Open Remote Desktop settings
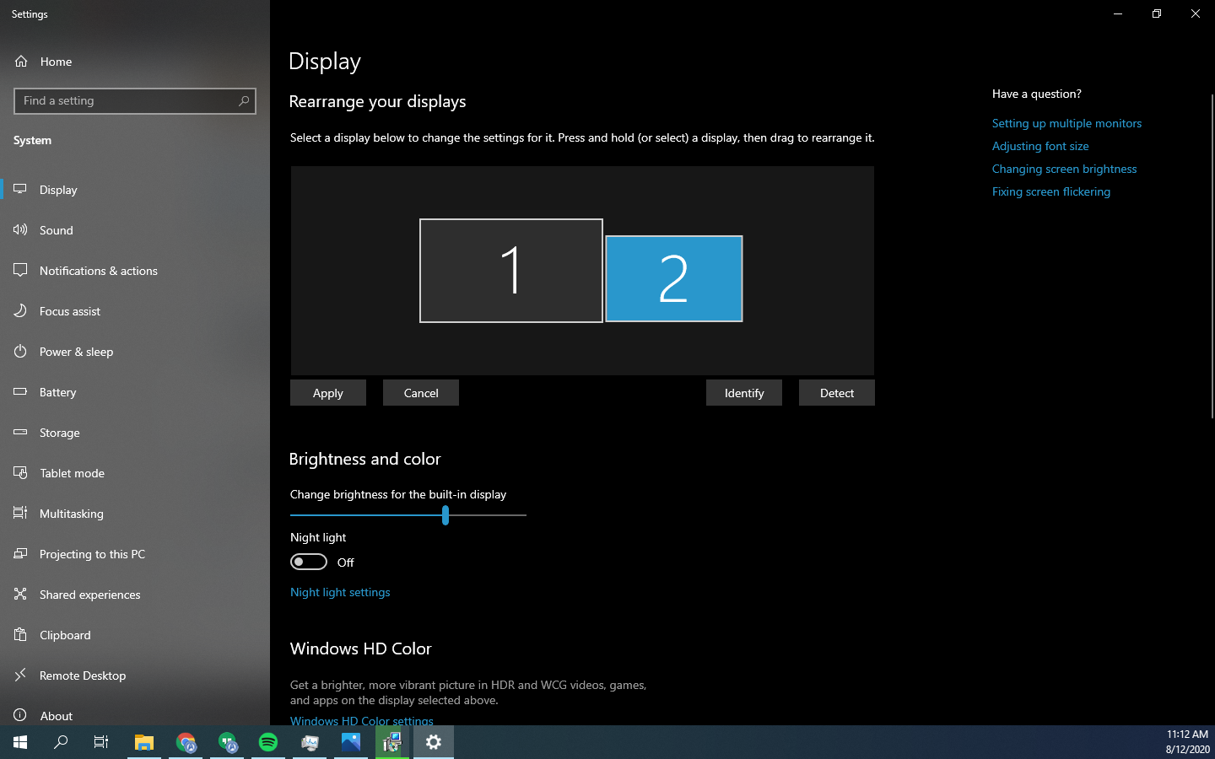 click(83, 676)
